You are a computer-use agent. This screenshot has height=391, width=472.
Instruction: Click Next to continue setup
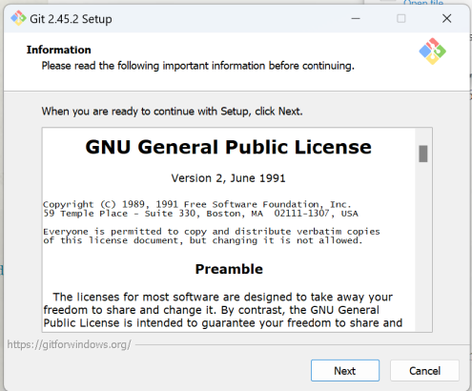[x=345, y=370]
